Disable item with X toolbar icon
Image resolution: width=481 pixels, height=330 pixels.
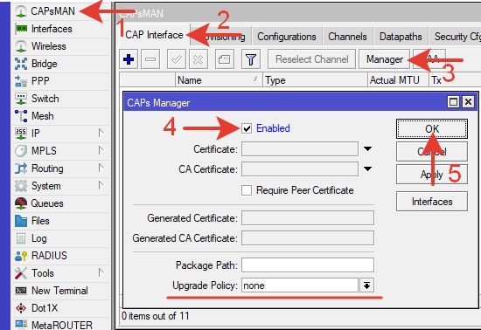(199, 59)
